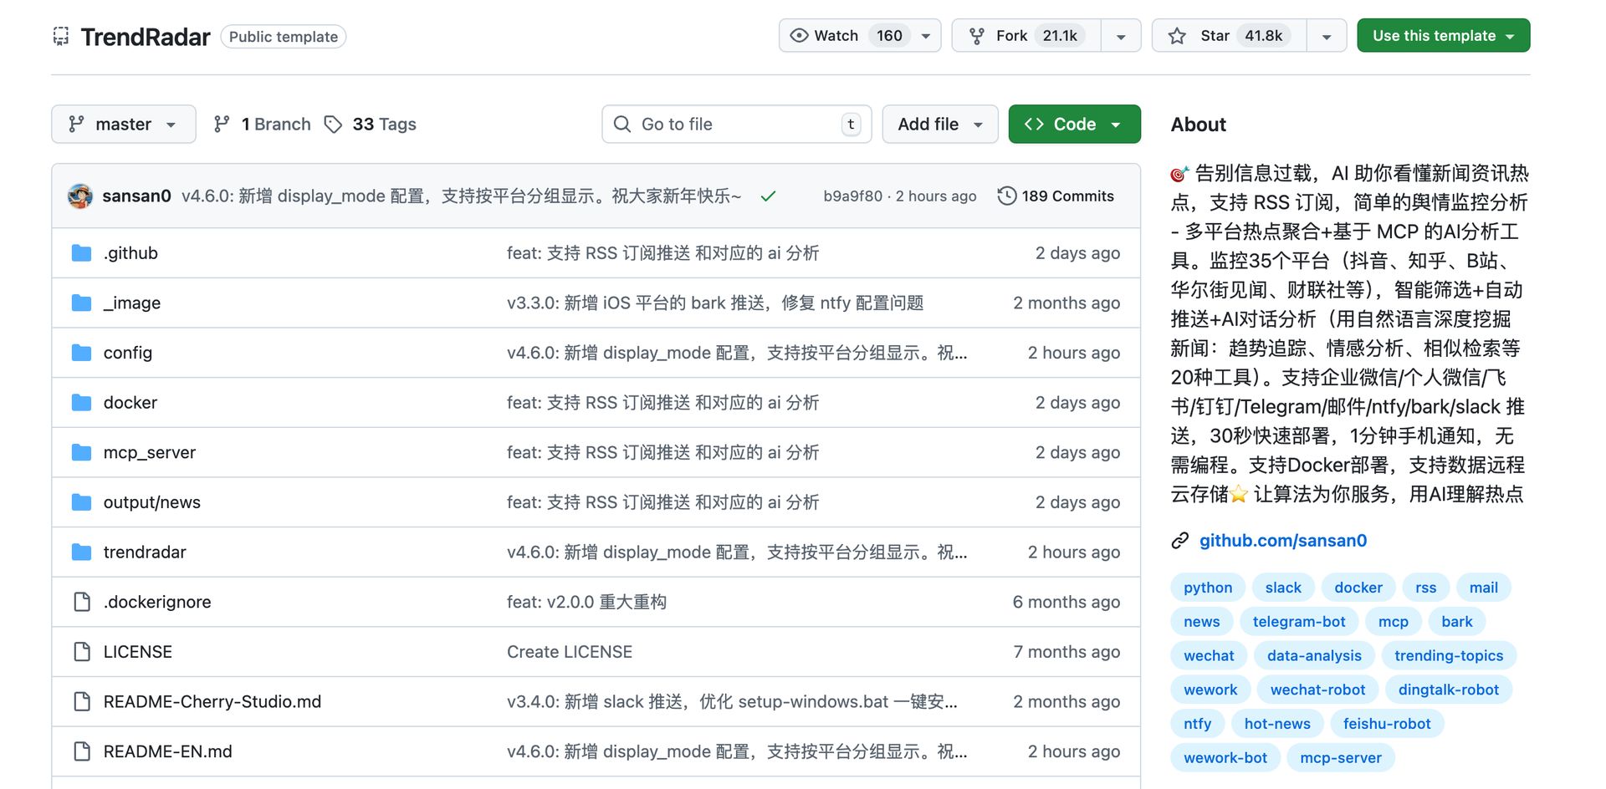Click the tags icon next to 33 Tags
The height and width of the screenshot is (789, 1606).
point(334,125)
